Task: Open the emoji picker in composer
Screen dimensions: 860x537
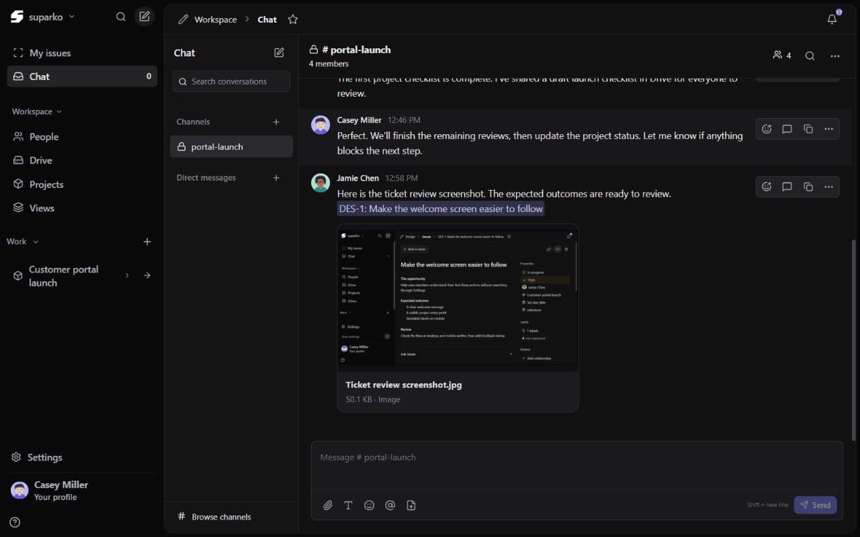Action: pos(369,505)
